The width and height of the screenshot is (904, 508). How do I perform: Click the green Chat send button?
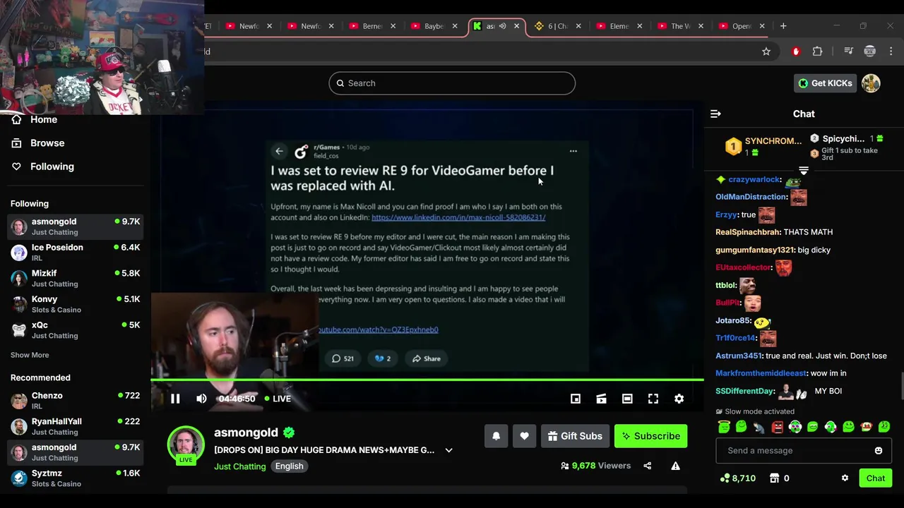(x=876, y=478)
